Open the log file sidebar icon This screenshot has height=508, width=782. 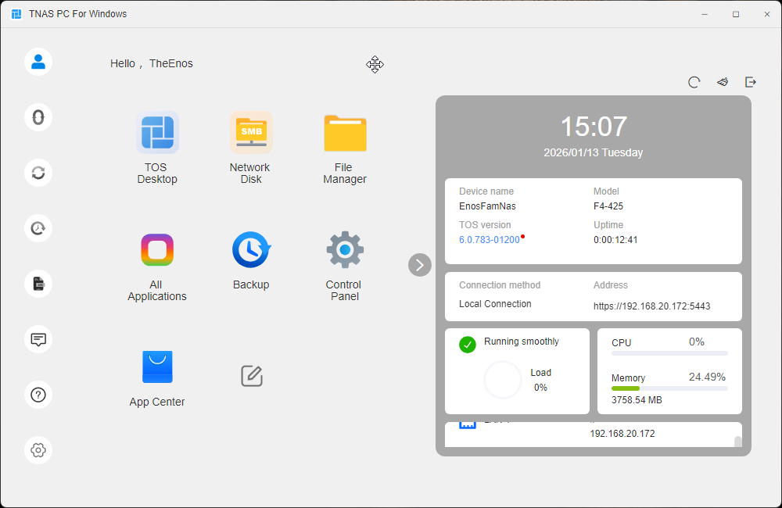(38, 284)
